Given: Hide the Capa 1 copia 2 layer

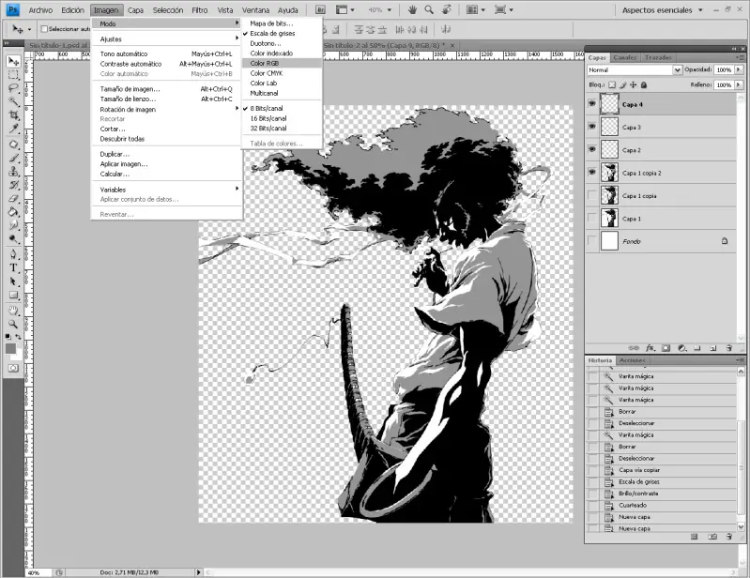Looking at the screenshot, I should 592,173.
